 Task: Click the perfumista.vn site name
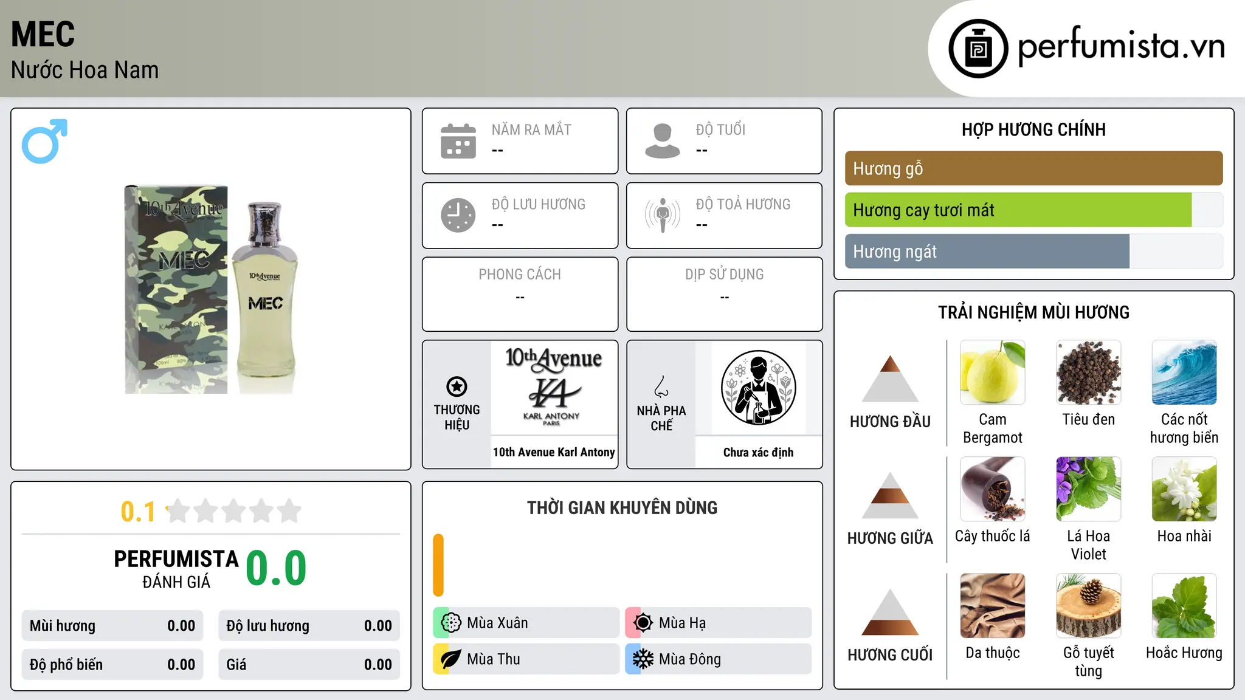coord(1122,46)
